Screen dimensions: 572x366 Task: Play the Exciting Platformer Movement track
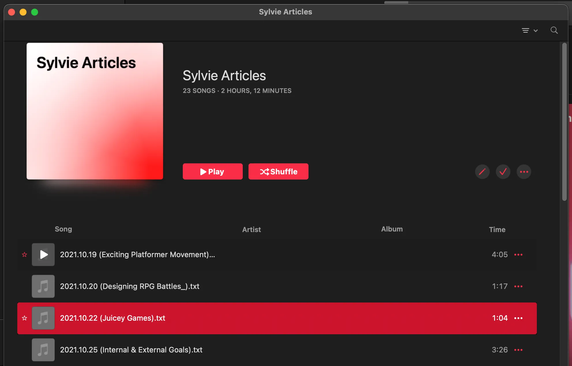43,255
